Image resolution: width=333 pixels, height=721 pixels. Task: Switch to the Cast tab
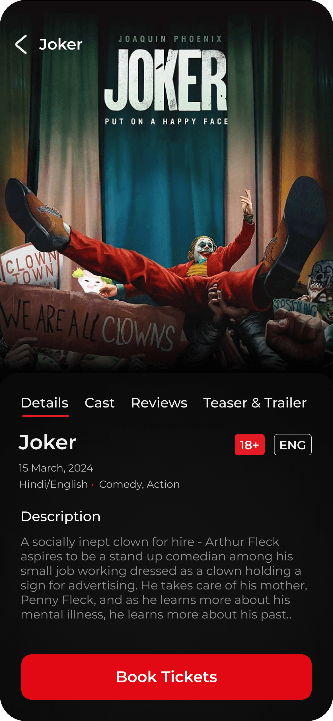tap(100, 403)
